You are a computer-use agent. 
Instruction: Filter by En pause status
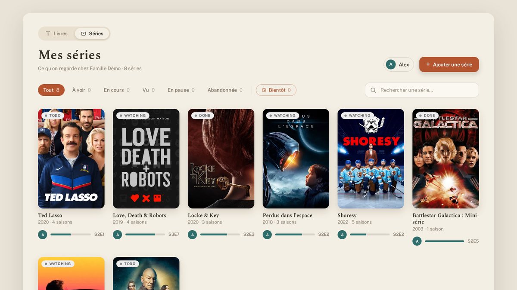pos(181,90)
